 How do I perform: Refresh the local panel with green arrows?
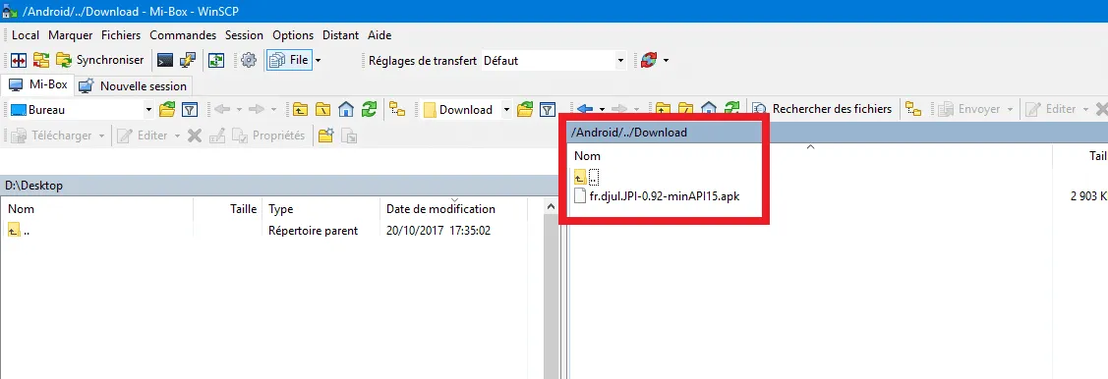pyautogui.click(x=369, y=109)
